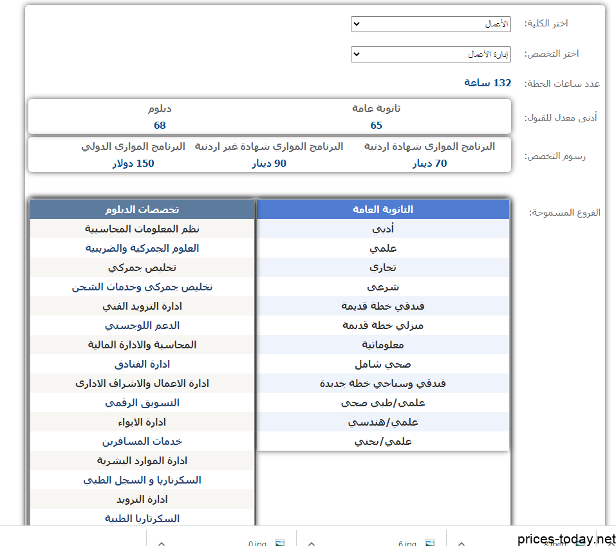Click the تخصصات الدبلوم table header

(x=142, y=209)
